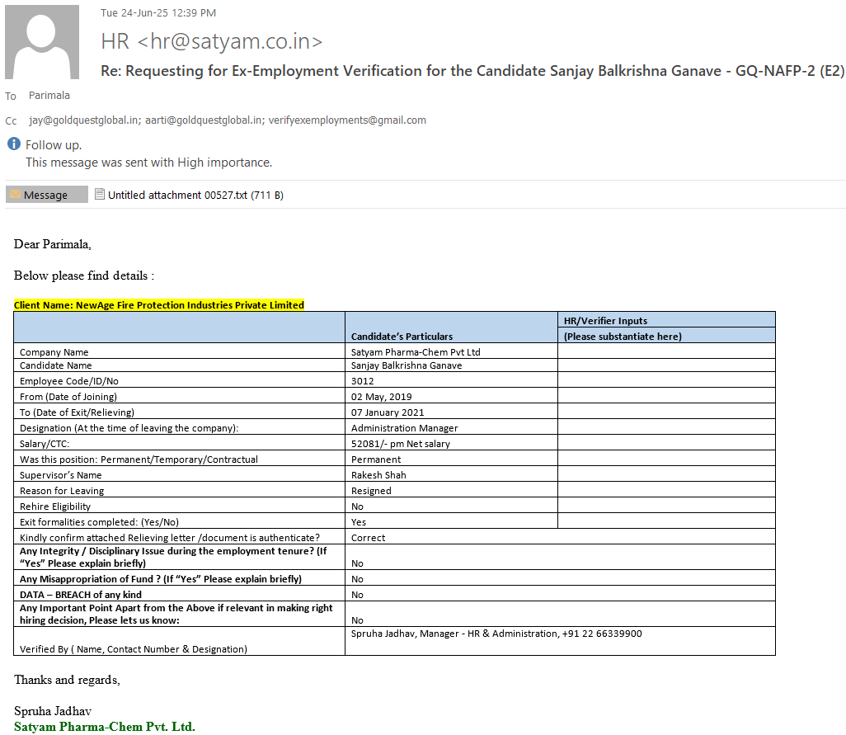Click the highlighted Client Name heading

coord(159,305)
